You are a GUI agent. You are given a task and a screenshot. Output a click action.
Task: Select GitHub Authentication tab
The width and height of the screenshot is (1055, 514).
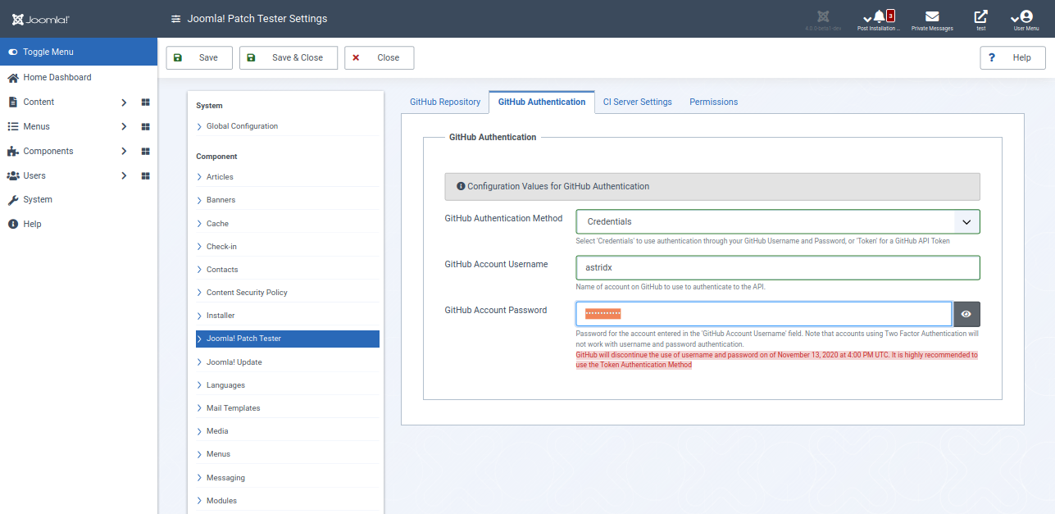tap(542, 102)
